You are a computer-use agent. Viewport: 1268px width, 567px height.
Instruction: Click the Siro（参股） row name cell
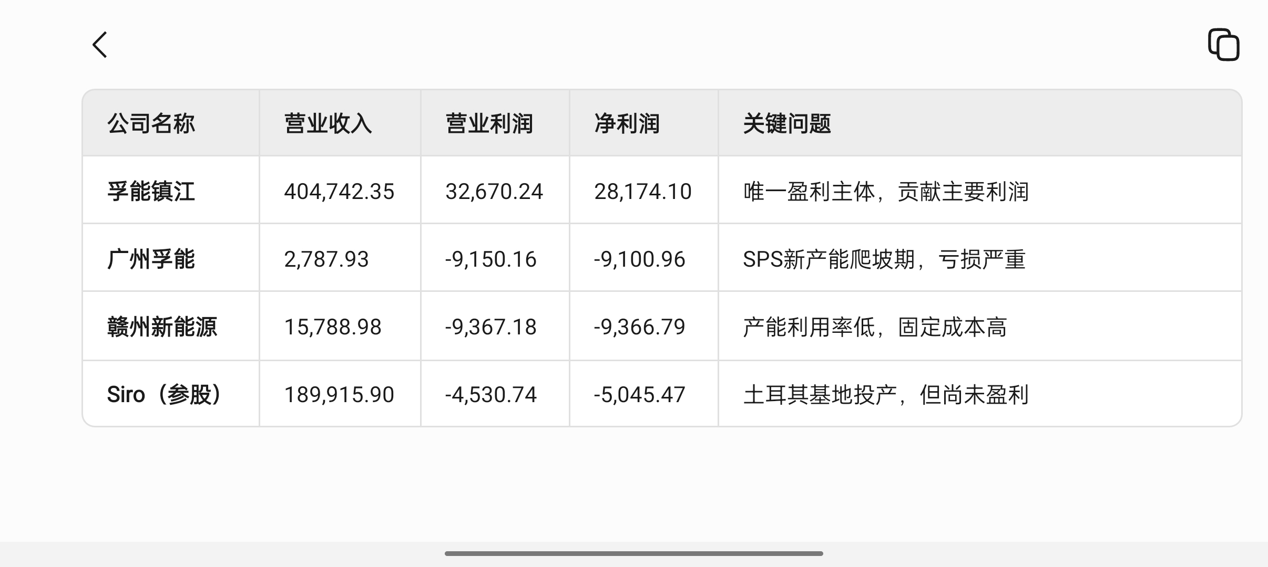click(x=164, y=394)
